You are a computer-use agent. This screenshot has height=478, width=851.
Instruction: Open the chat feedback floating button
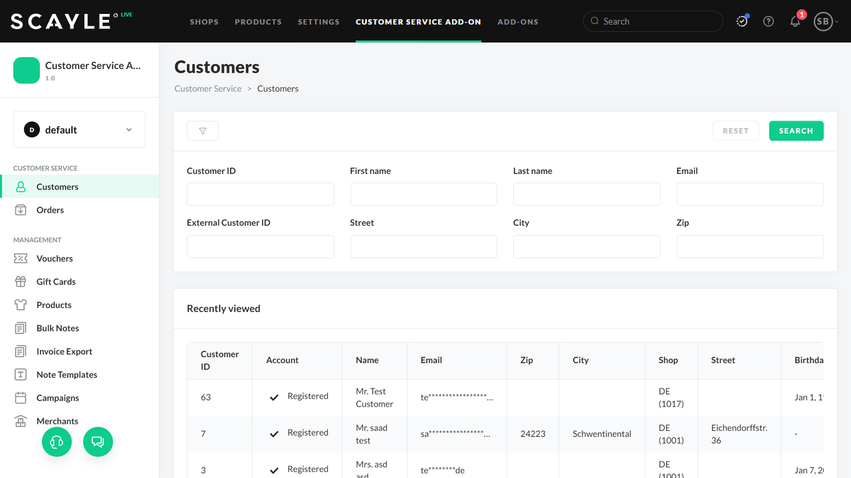98,441
